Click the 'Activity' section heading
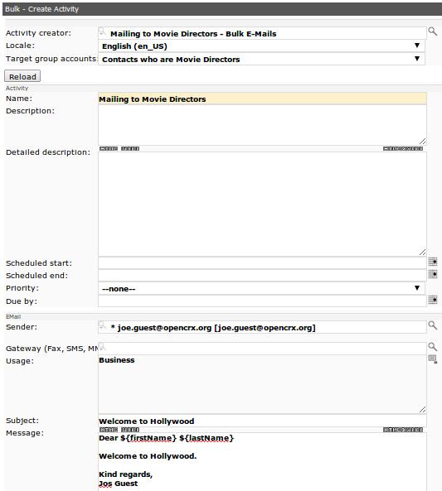Screen dimensions: 442x491 17,89
